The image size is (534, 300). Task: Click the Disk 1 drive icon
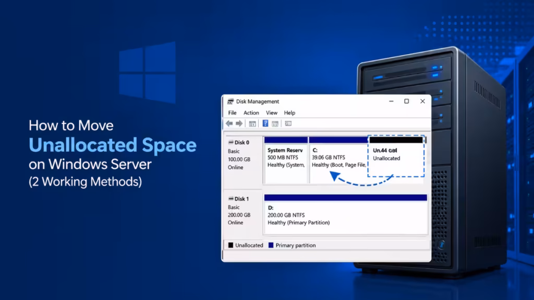[x=230, y=198]
